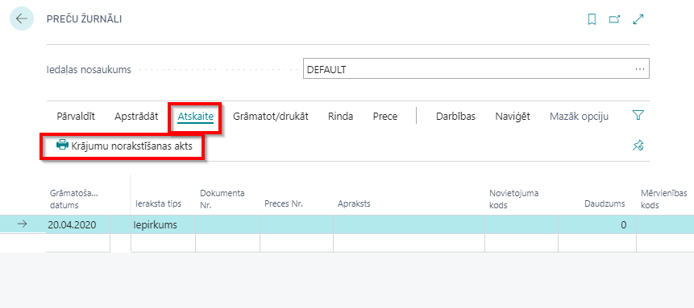Open the Apstrādāt menu
This screenshot has height=308, width=694.
tap(136, 117)
